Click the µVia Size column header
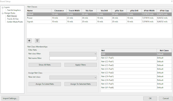Screen dimensions: 173x101 pos(119,11)
